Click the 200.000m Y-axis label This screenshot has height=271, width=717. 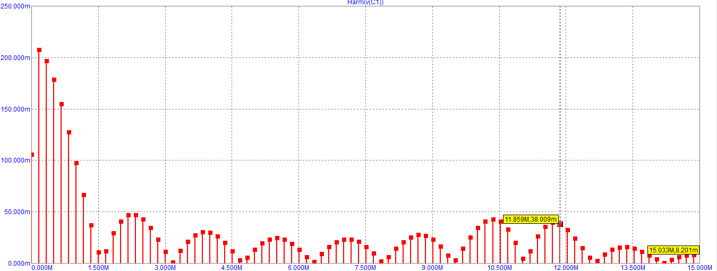point(16,57)
